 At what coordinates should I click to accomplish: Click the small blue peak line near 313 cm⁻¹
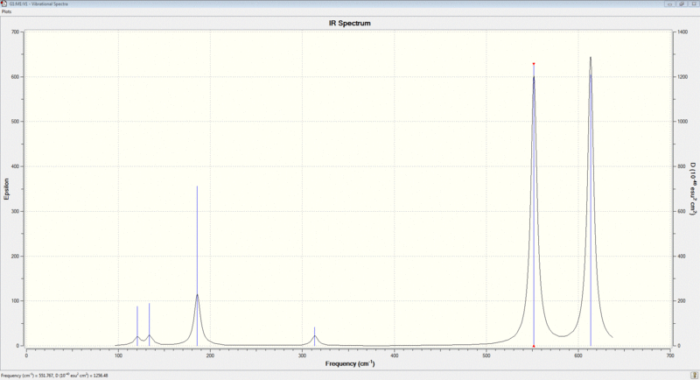[x=314, y=336]
